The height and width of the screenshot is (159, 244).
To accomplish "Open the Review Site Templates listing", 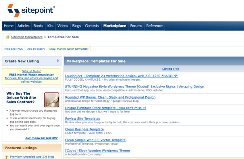I will tap(83, 118).
